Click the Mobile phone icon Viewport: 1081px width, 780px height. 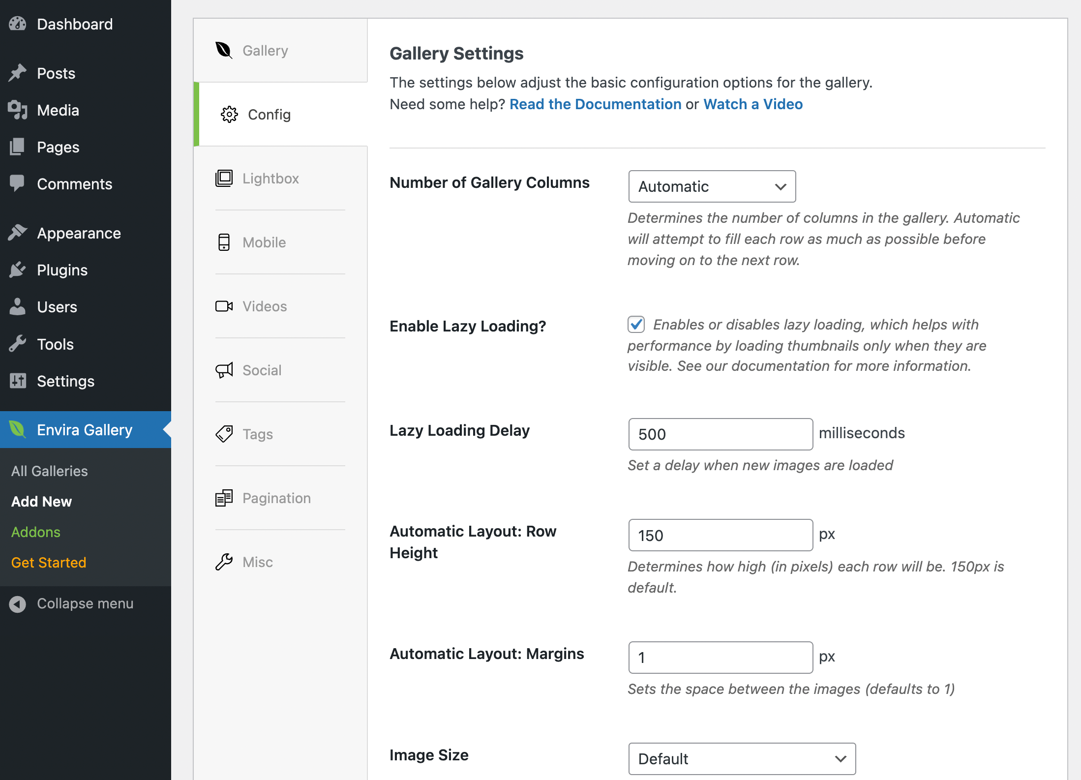pyautogui.click(x=224, y=242)
